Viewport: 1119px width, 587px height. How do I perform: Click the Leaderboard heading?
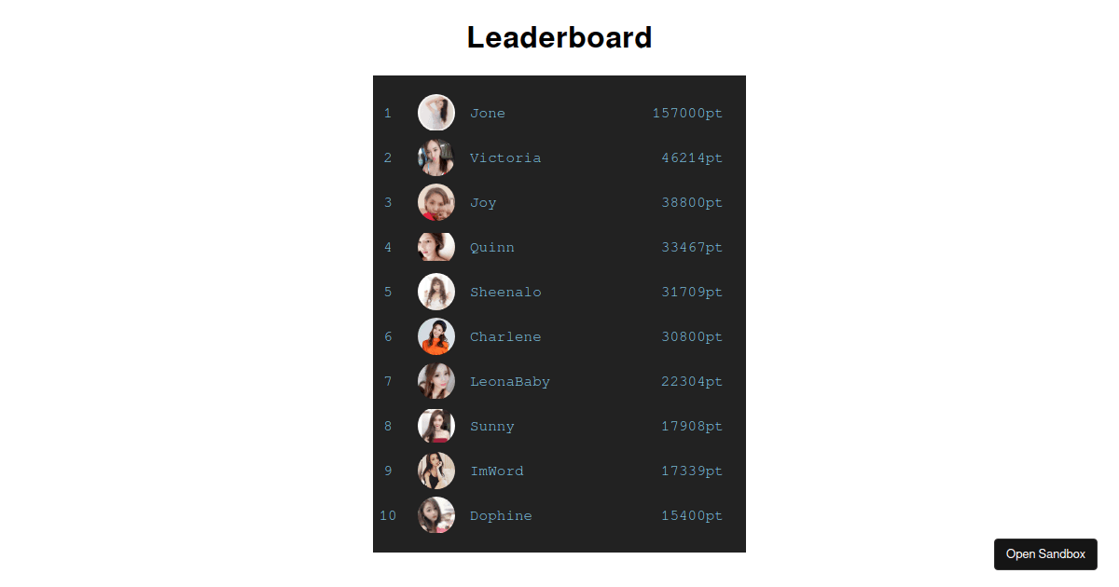click(559, 37)
